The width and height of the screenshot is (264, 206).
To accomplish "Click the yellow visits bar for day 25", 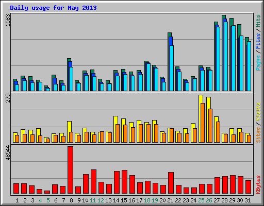I will coord(200,118).
